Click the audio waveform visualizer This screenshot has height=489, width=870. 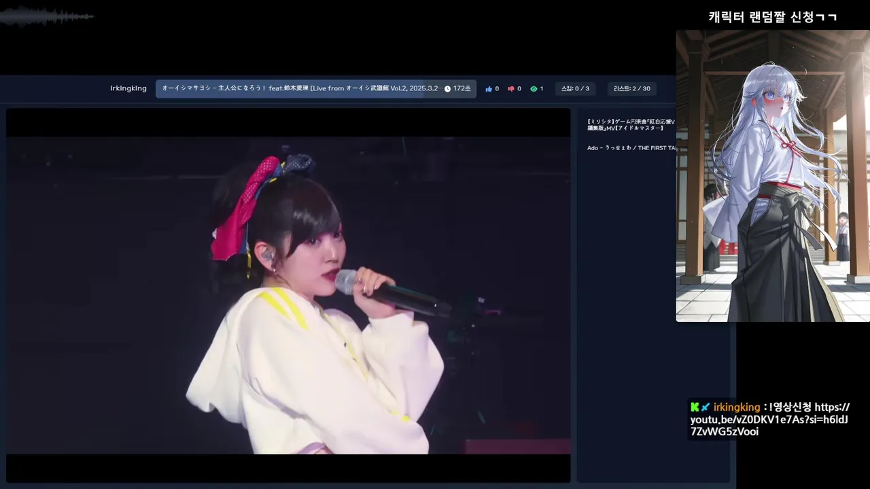(46, 16)
